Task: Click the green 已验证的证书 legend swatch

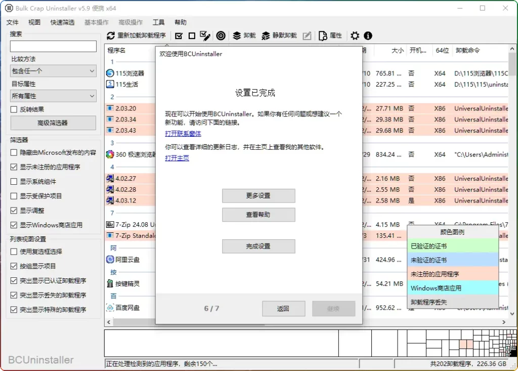Action: [x=453, y=246]
